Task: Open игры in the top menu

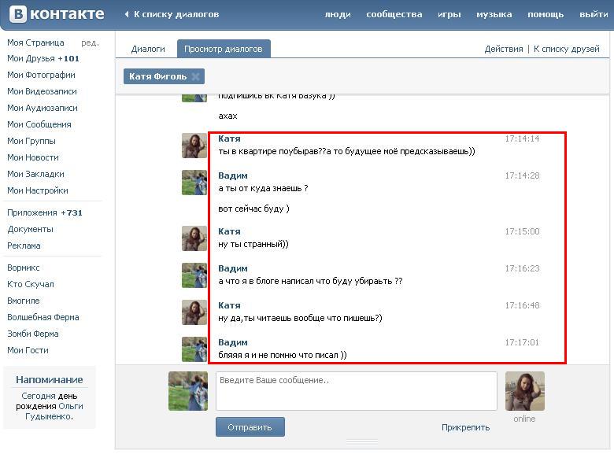Action: [x=449, y=14]
